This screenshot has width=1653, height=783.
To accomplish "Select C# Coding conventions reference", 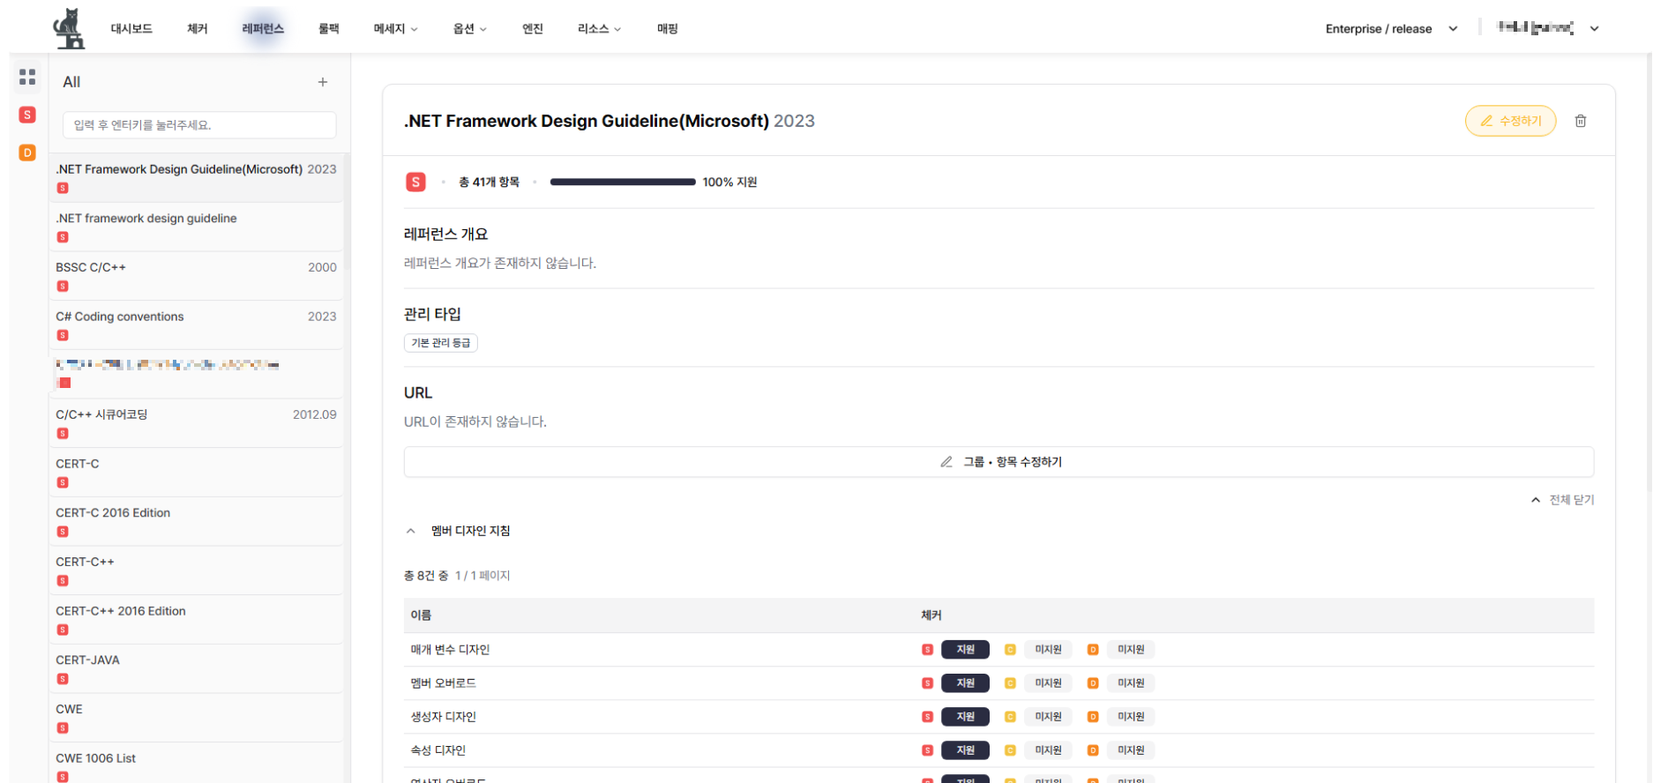I will coord(196,325).
